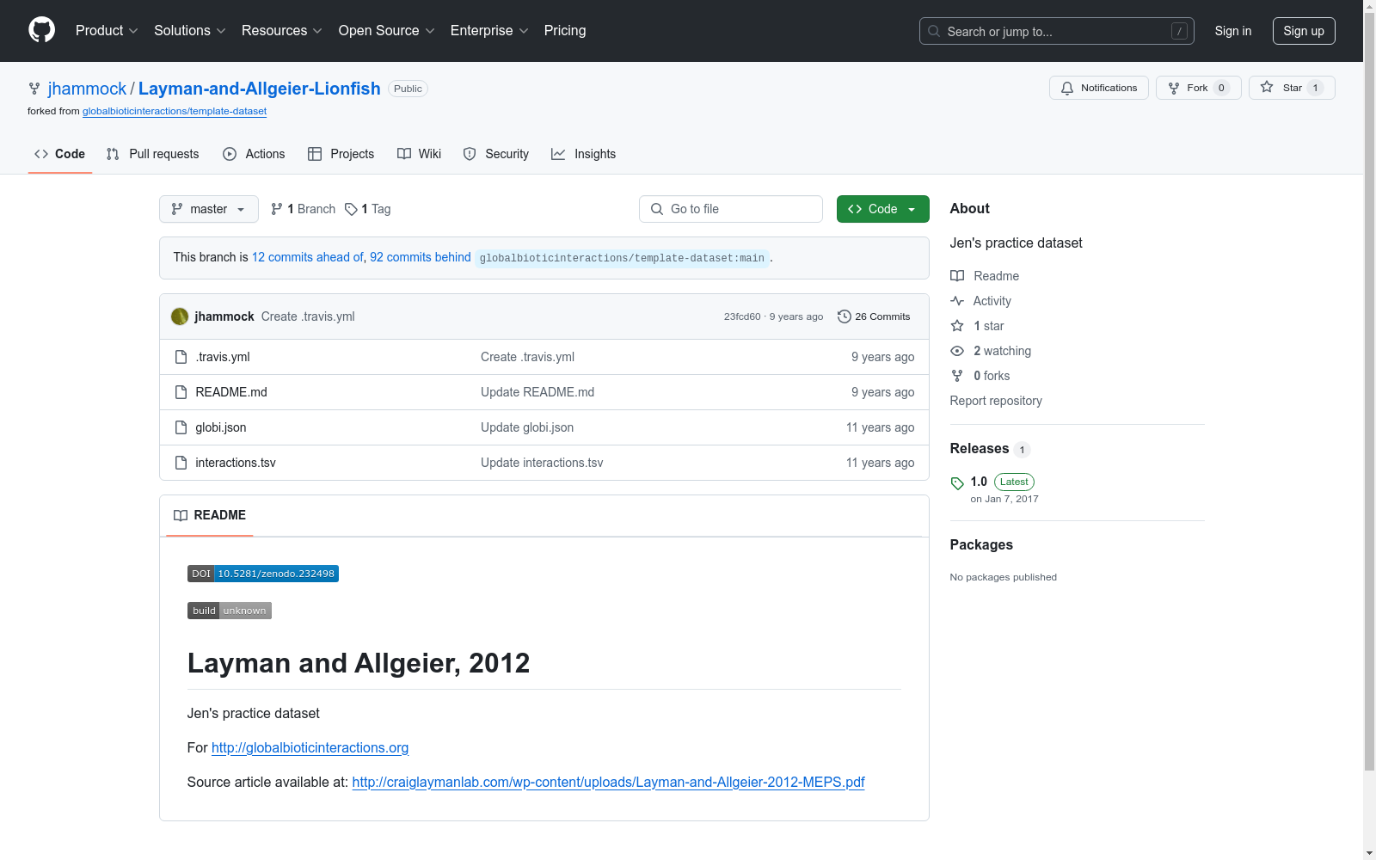
Task: Click the file icon beside README.md
Action: [x=181, y=392]
